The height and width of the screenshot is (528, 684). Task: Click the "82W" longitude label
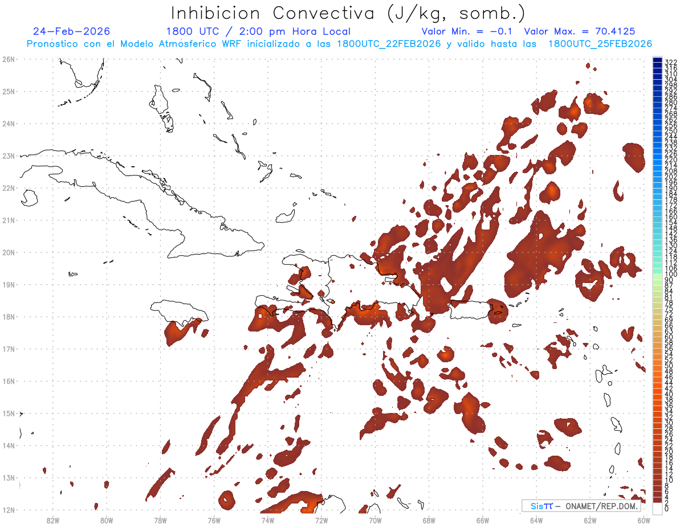pos(52,519)
